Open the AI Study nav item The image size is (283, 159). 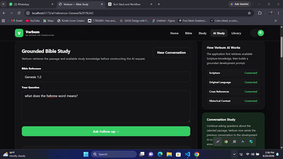[x=219, y=33]
